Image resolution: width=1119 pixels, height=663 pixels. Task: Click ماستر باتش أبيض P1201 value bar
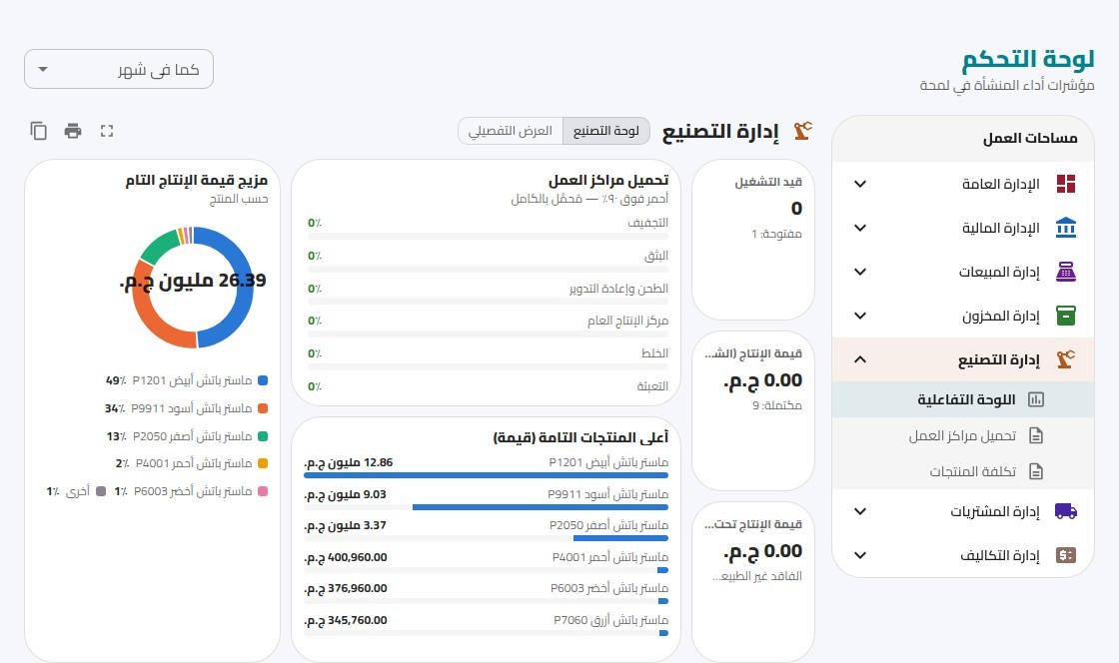486,475
